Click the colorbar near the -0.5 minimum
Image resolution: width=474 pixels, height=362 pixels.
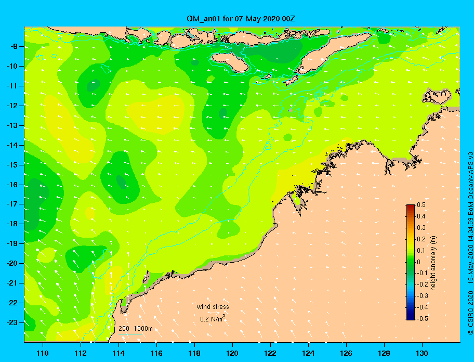click(x=411, y=318)
